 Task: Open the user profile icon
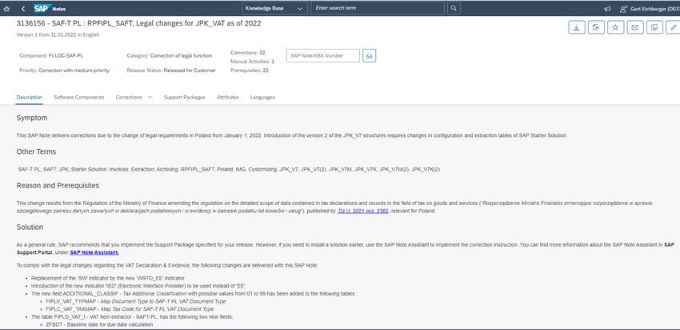click(623, 8)
